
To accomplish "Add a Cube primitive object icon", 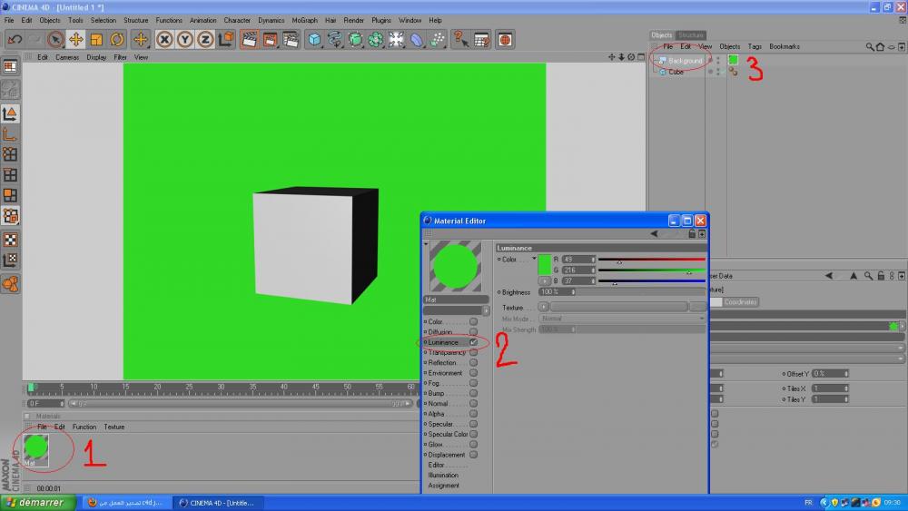I will (x=314, y=39).
